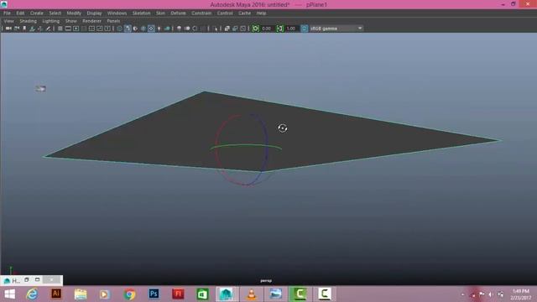Open the Edit menu

pos(20,13)
